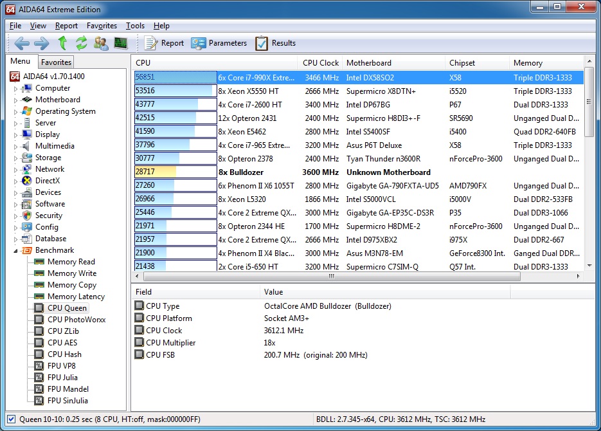Select the CPU AES benchmark
The image size is (601, 431).
pyautogui.click(x=62, y=343)
